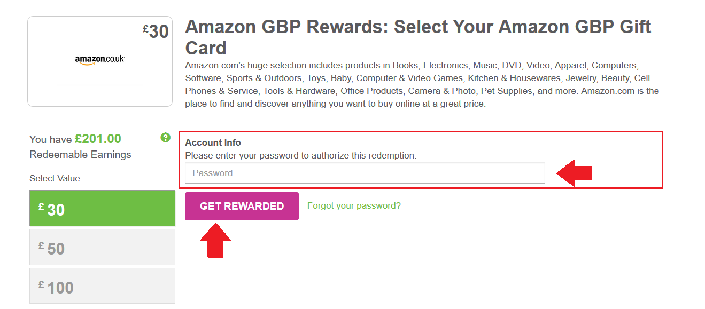
Task: Click the Account Info label
Action: pyautogui.click(x=213, y=142)
